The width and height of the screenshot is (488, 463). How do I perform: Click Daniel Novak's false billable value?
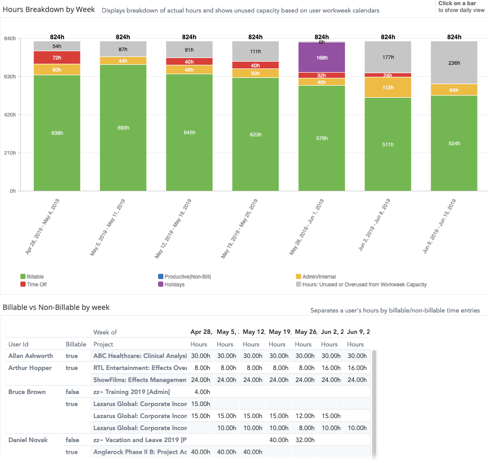click(x=72, y=440)
